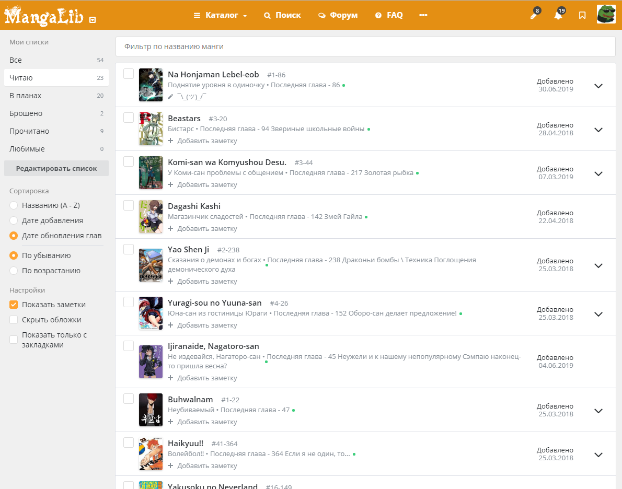The height and width of the screenshot is (489, 622).
Task: Check the Yuragi-sou no Yuuna-san checkbox
Action: pos(129,302)
